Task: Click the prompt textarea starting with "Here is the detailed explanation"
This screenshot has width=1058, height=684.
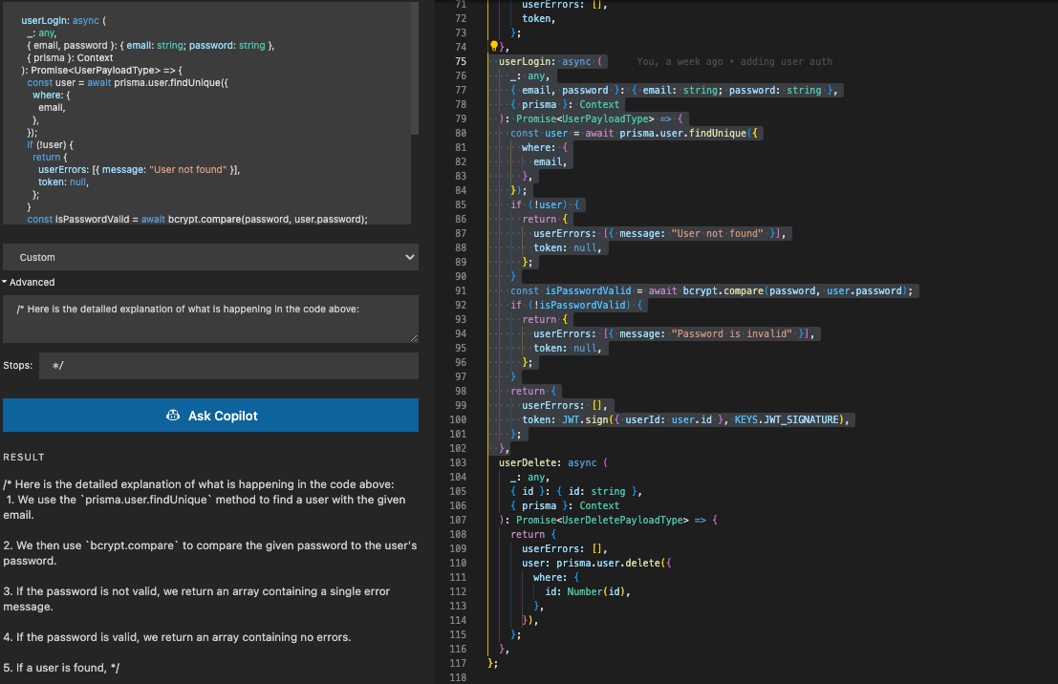Action: tap(210, 318)
